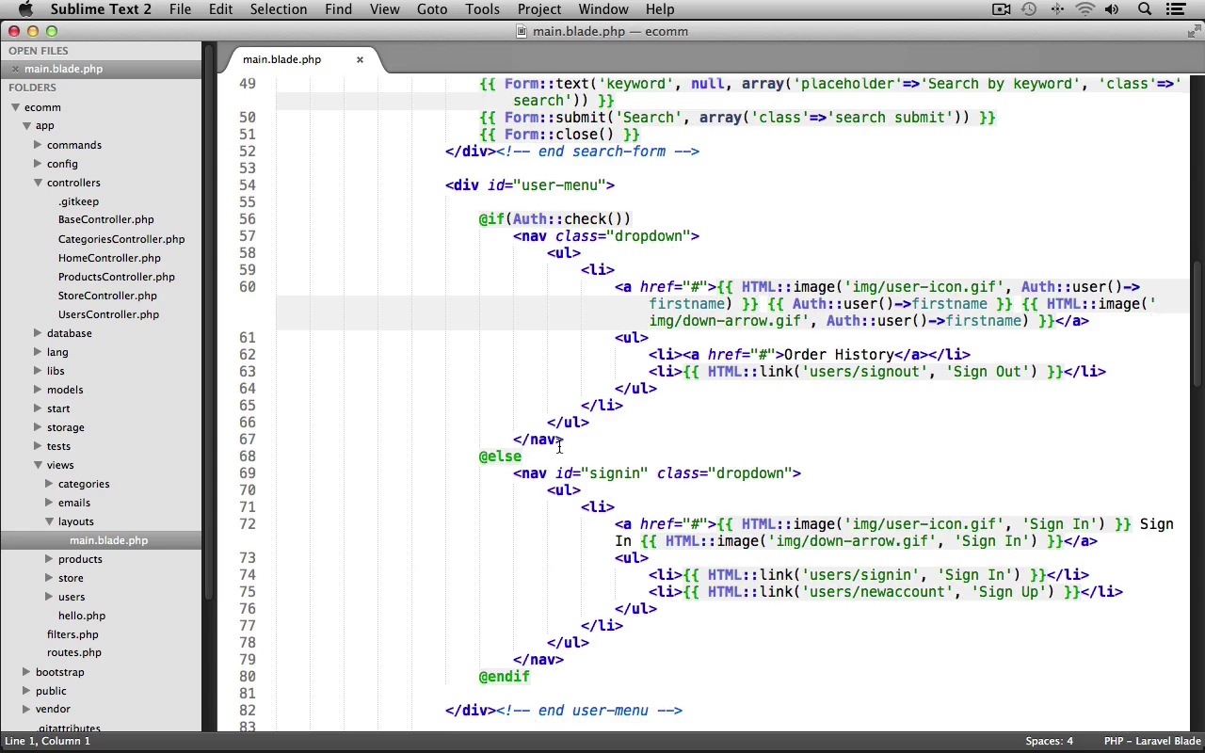Expand the lang folder
Viewport: 1205px width, 753px height.
coord(38,352)
